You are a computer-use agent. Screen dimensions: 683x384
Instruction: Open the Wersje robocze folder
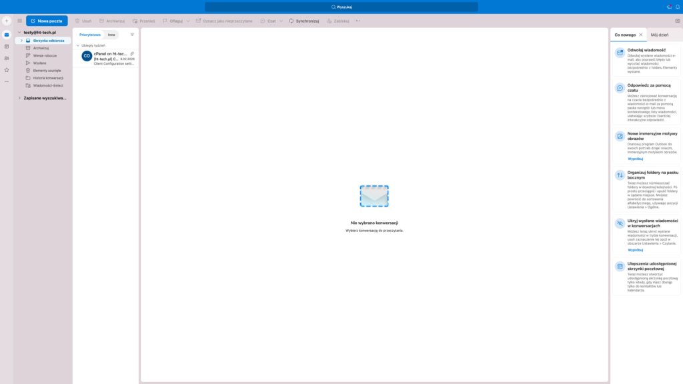click(45, 56)
